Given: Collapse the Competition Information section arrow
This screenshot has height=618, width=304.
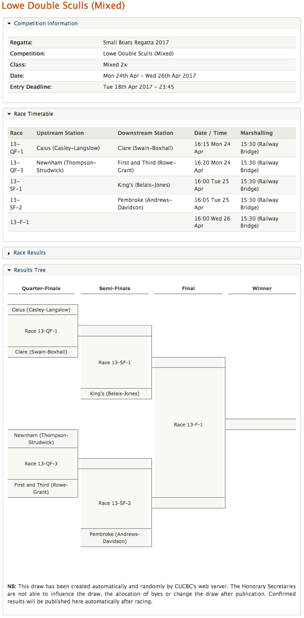Looking at the screenshot, I should click(9, 24).
